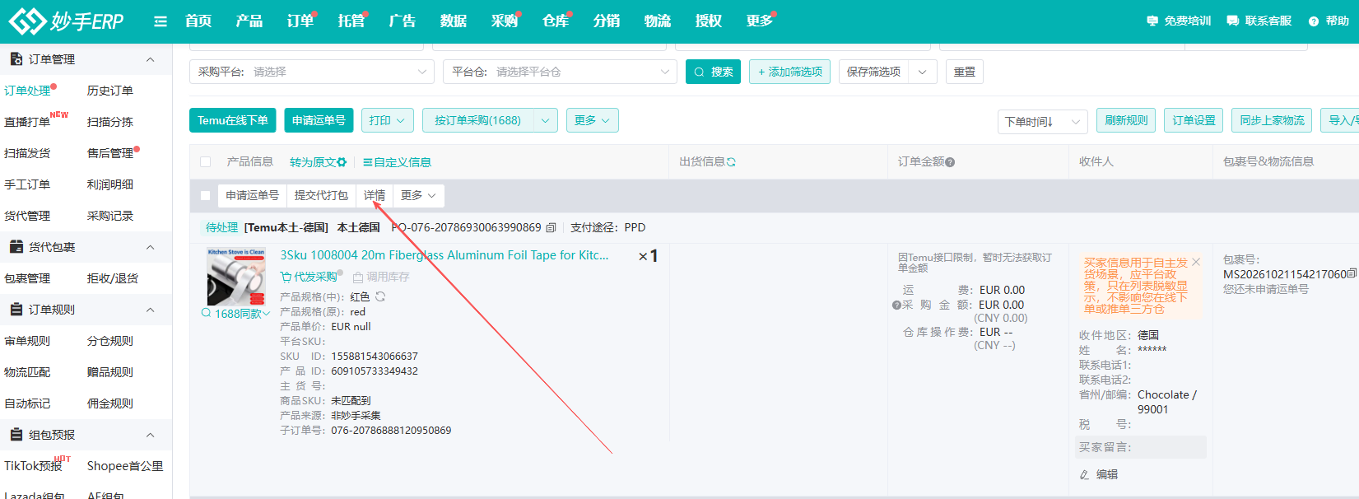The height and width of the screenshot is (499, 1359).
Task: Collapse the 组包预报 sidebar section
Action: pos(150,435)
